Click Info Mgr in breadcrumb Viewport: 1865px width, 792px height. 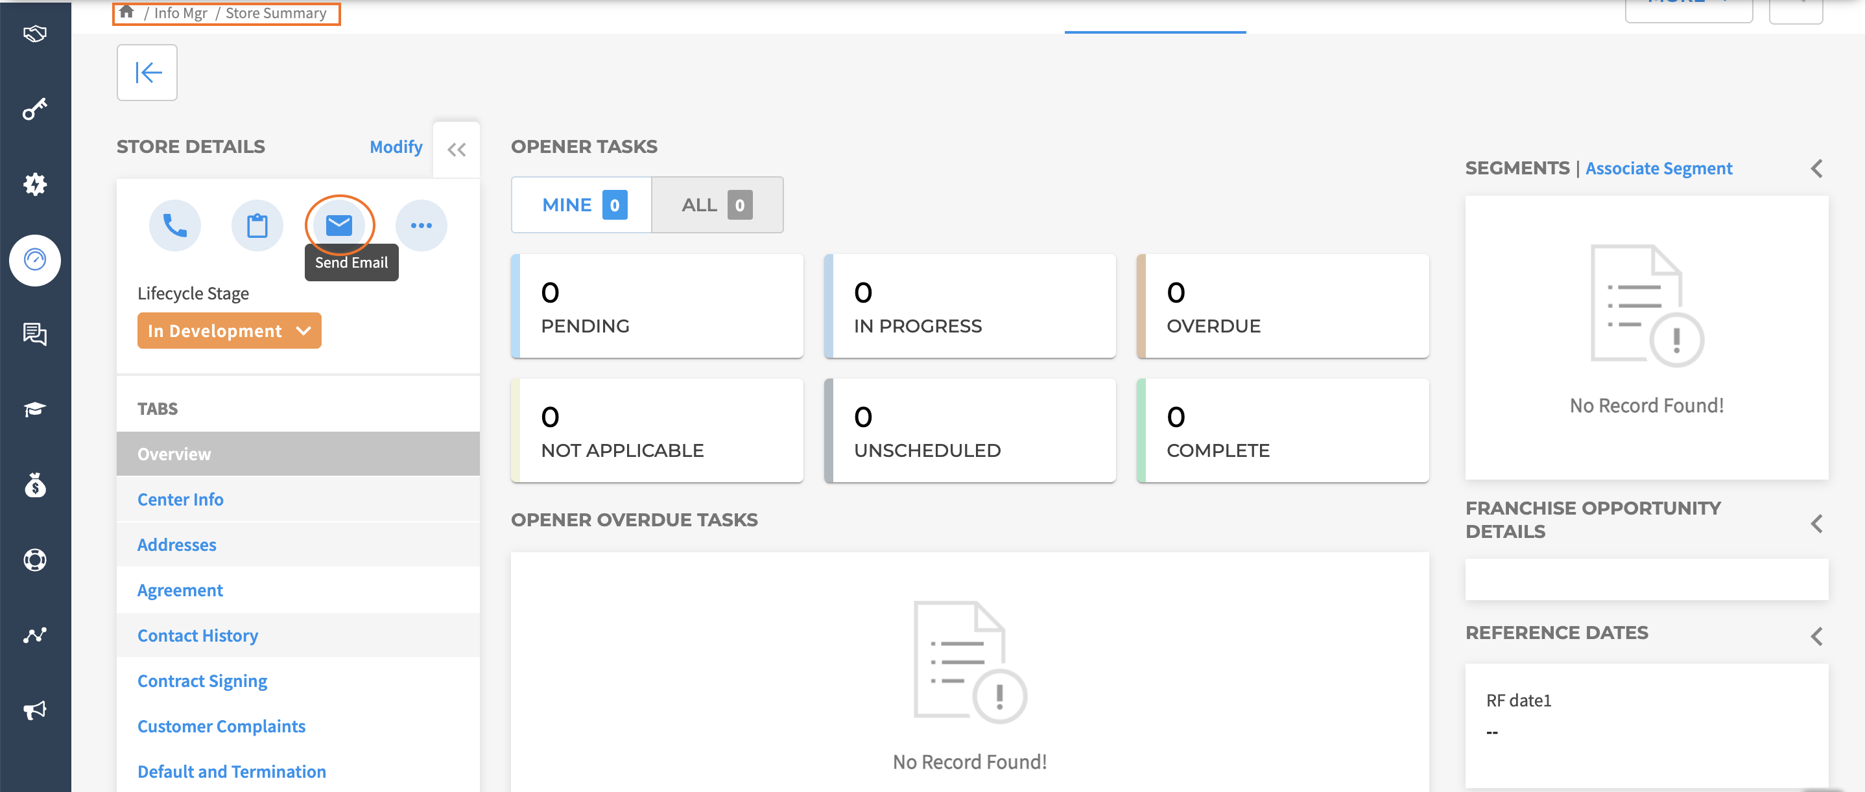(x=180, y=13)
